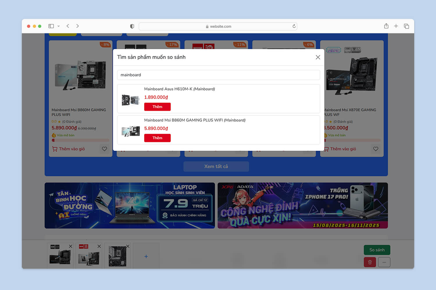This screenshot has width=436, height=290.
Task: Go back to the previous page
Action: tap(68, 26)
